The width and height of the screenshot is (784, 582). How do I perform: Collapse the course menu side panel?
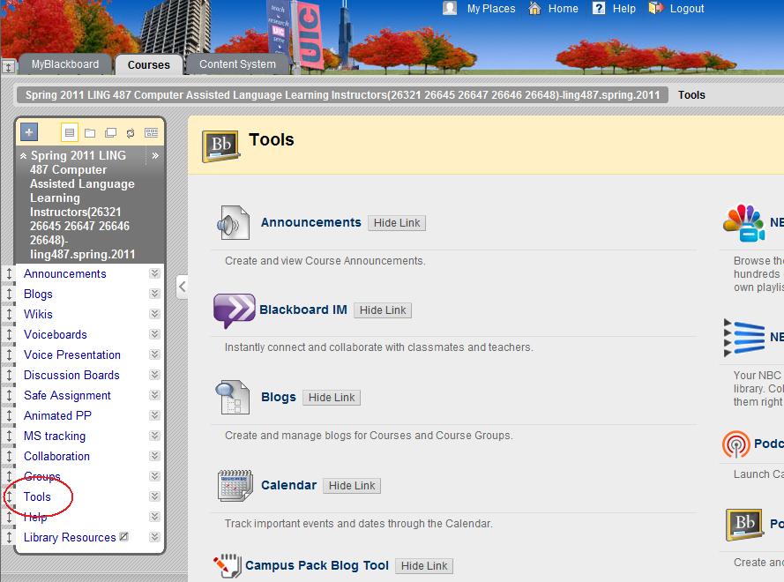tap(183, 287)
